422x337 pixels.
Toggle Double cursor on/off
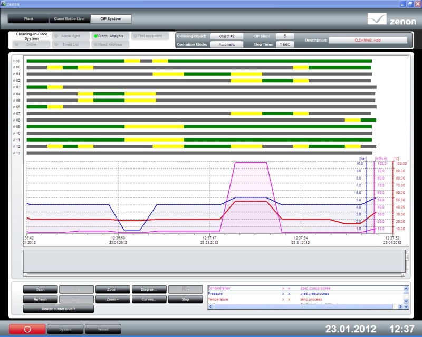59,309
